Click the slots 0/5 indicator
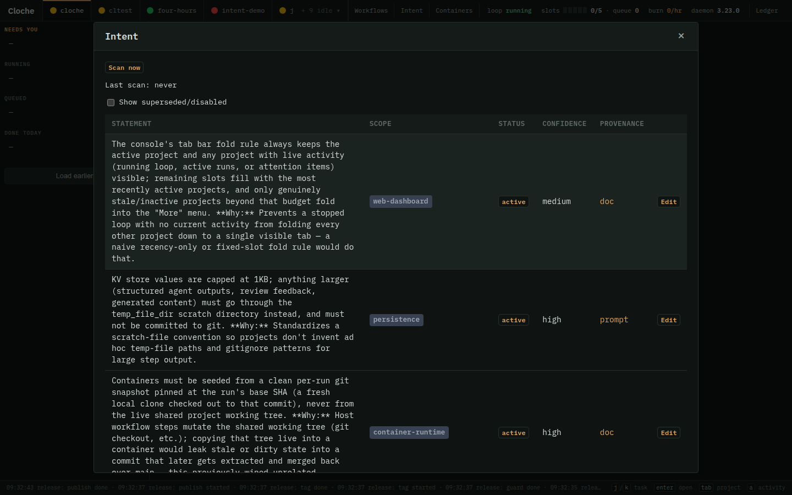Screen dimensions: 792x495 click(571, 10)
